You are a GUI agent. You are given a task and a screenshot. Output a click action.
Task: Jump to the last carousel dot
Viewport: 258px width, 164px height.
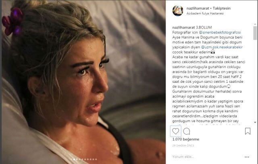pos(96,160)
